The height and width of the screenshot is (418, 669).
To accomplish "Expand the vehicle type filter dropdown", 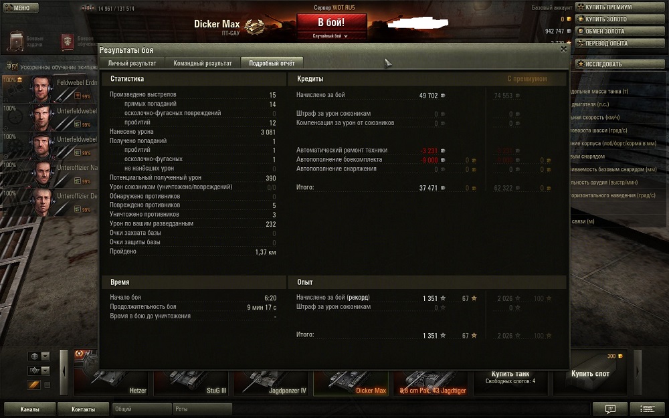I will [x=39, y=371].
